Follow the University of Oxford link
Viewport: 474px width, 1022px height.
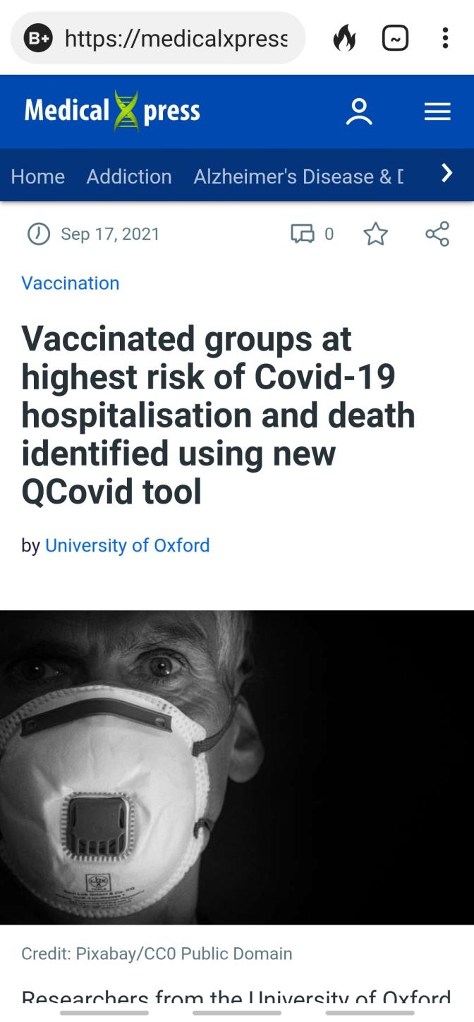(x=128, y=545)
